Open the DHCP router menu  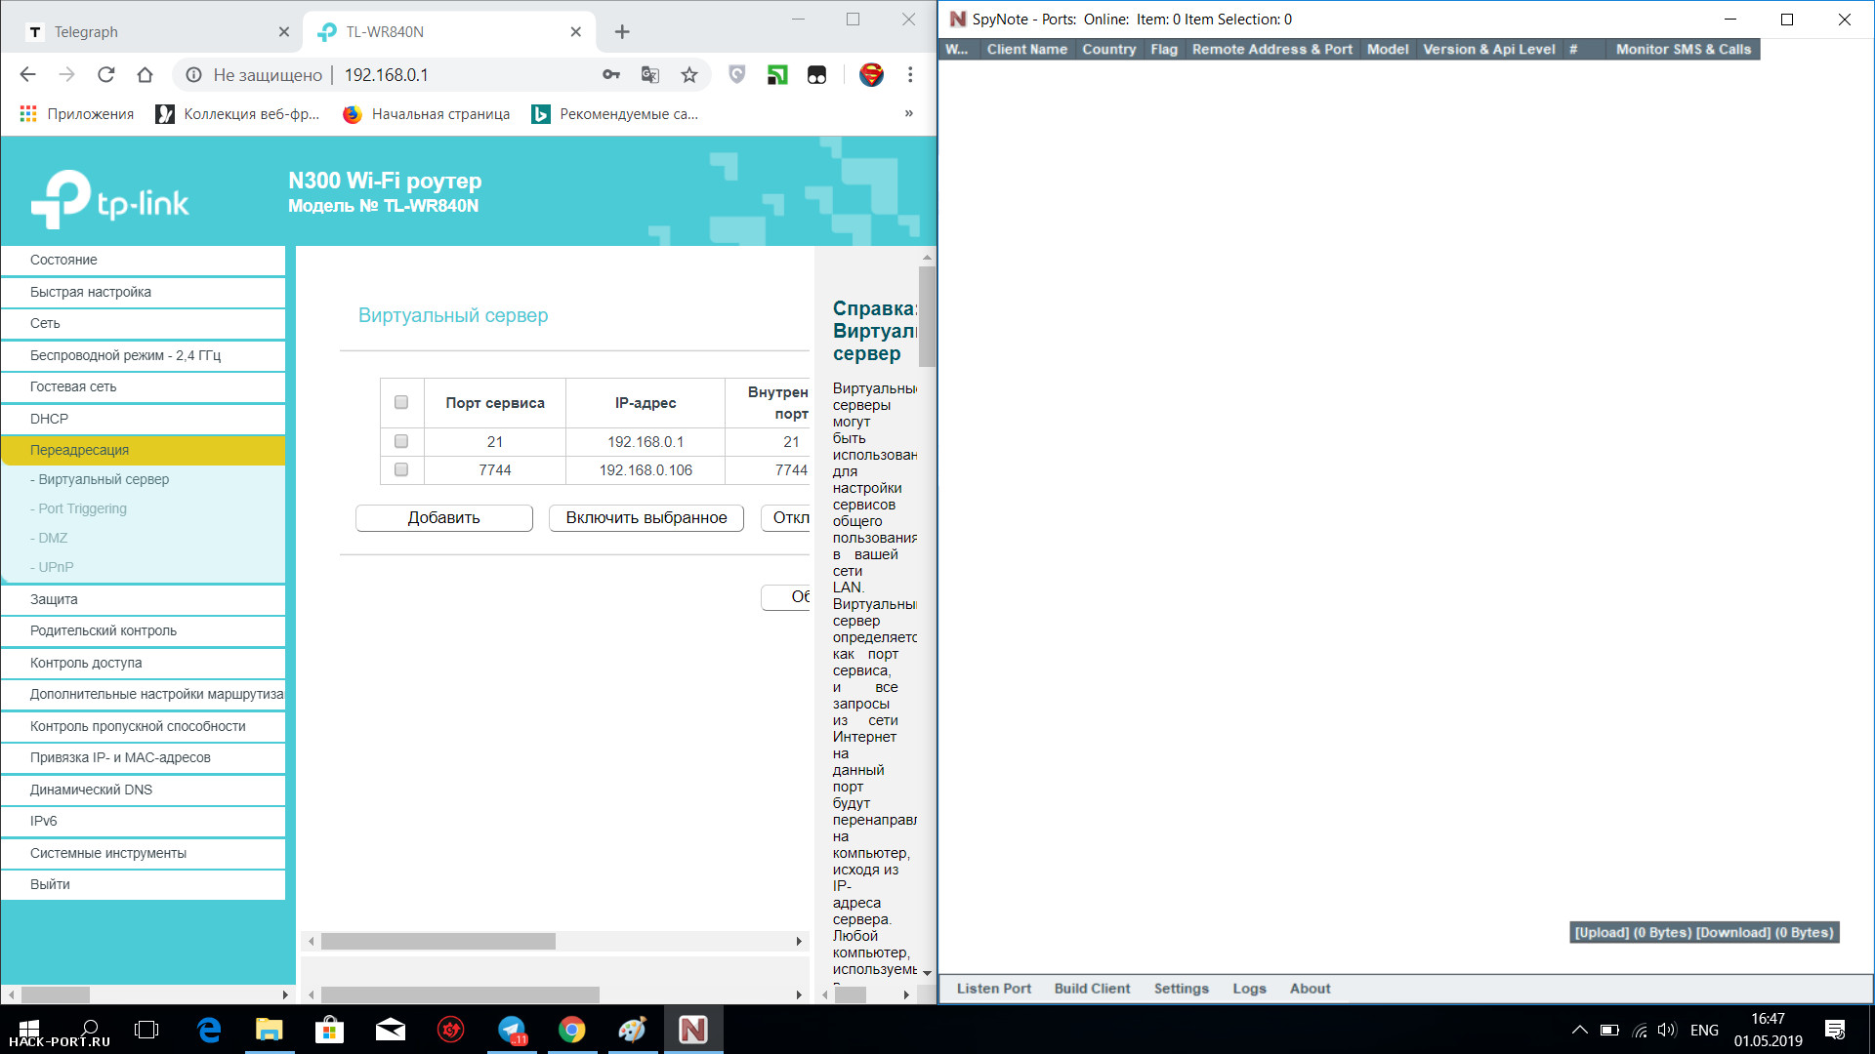tap(144, 419)
